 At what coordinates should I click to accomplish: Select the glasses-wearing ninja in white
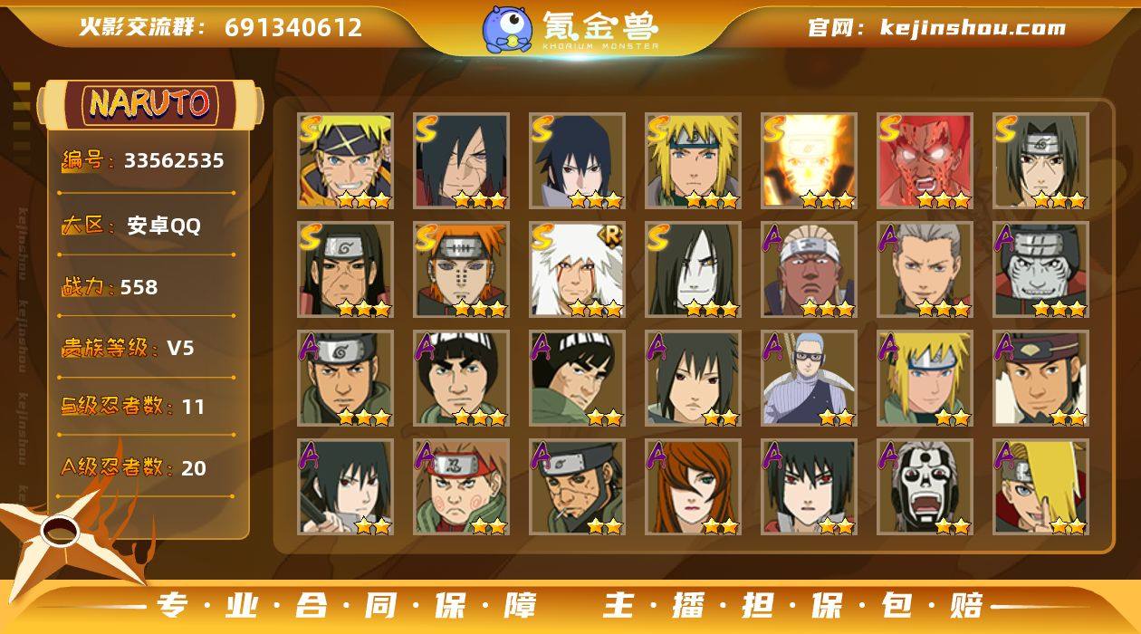click(x=809, y=379)
